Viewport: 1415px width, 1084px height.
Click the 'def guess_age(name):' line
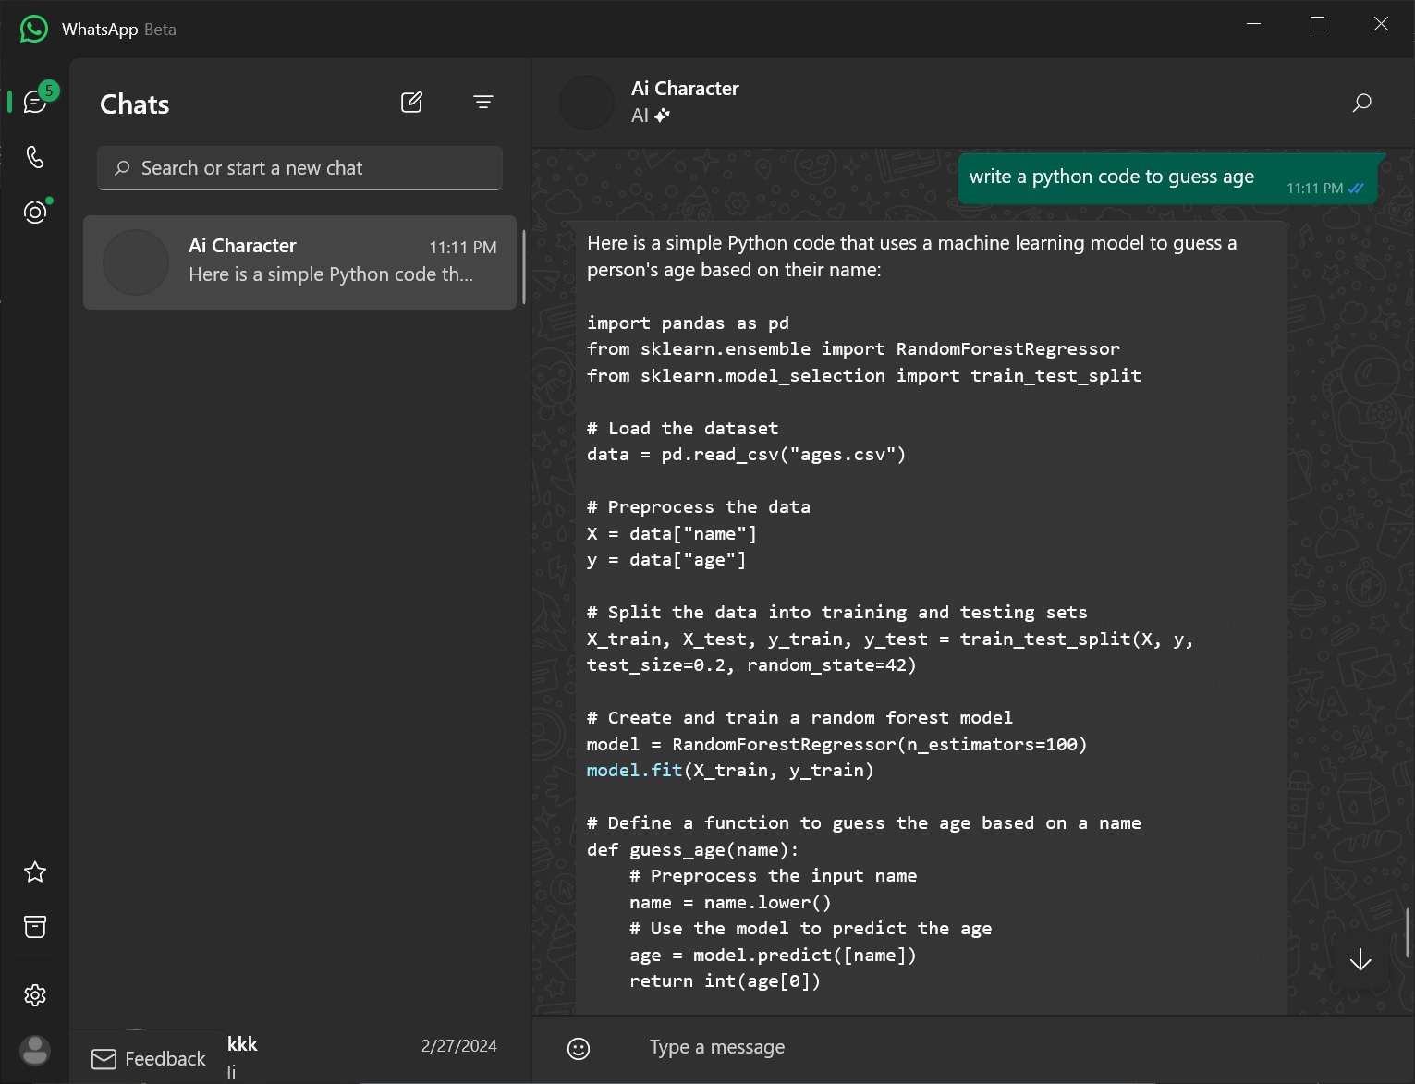[692, 850]
